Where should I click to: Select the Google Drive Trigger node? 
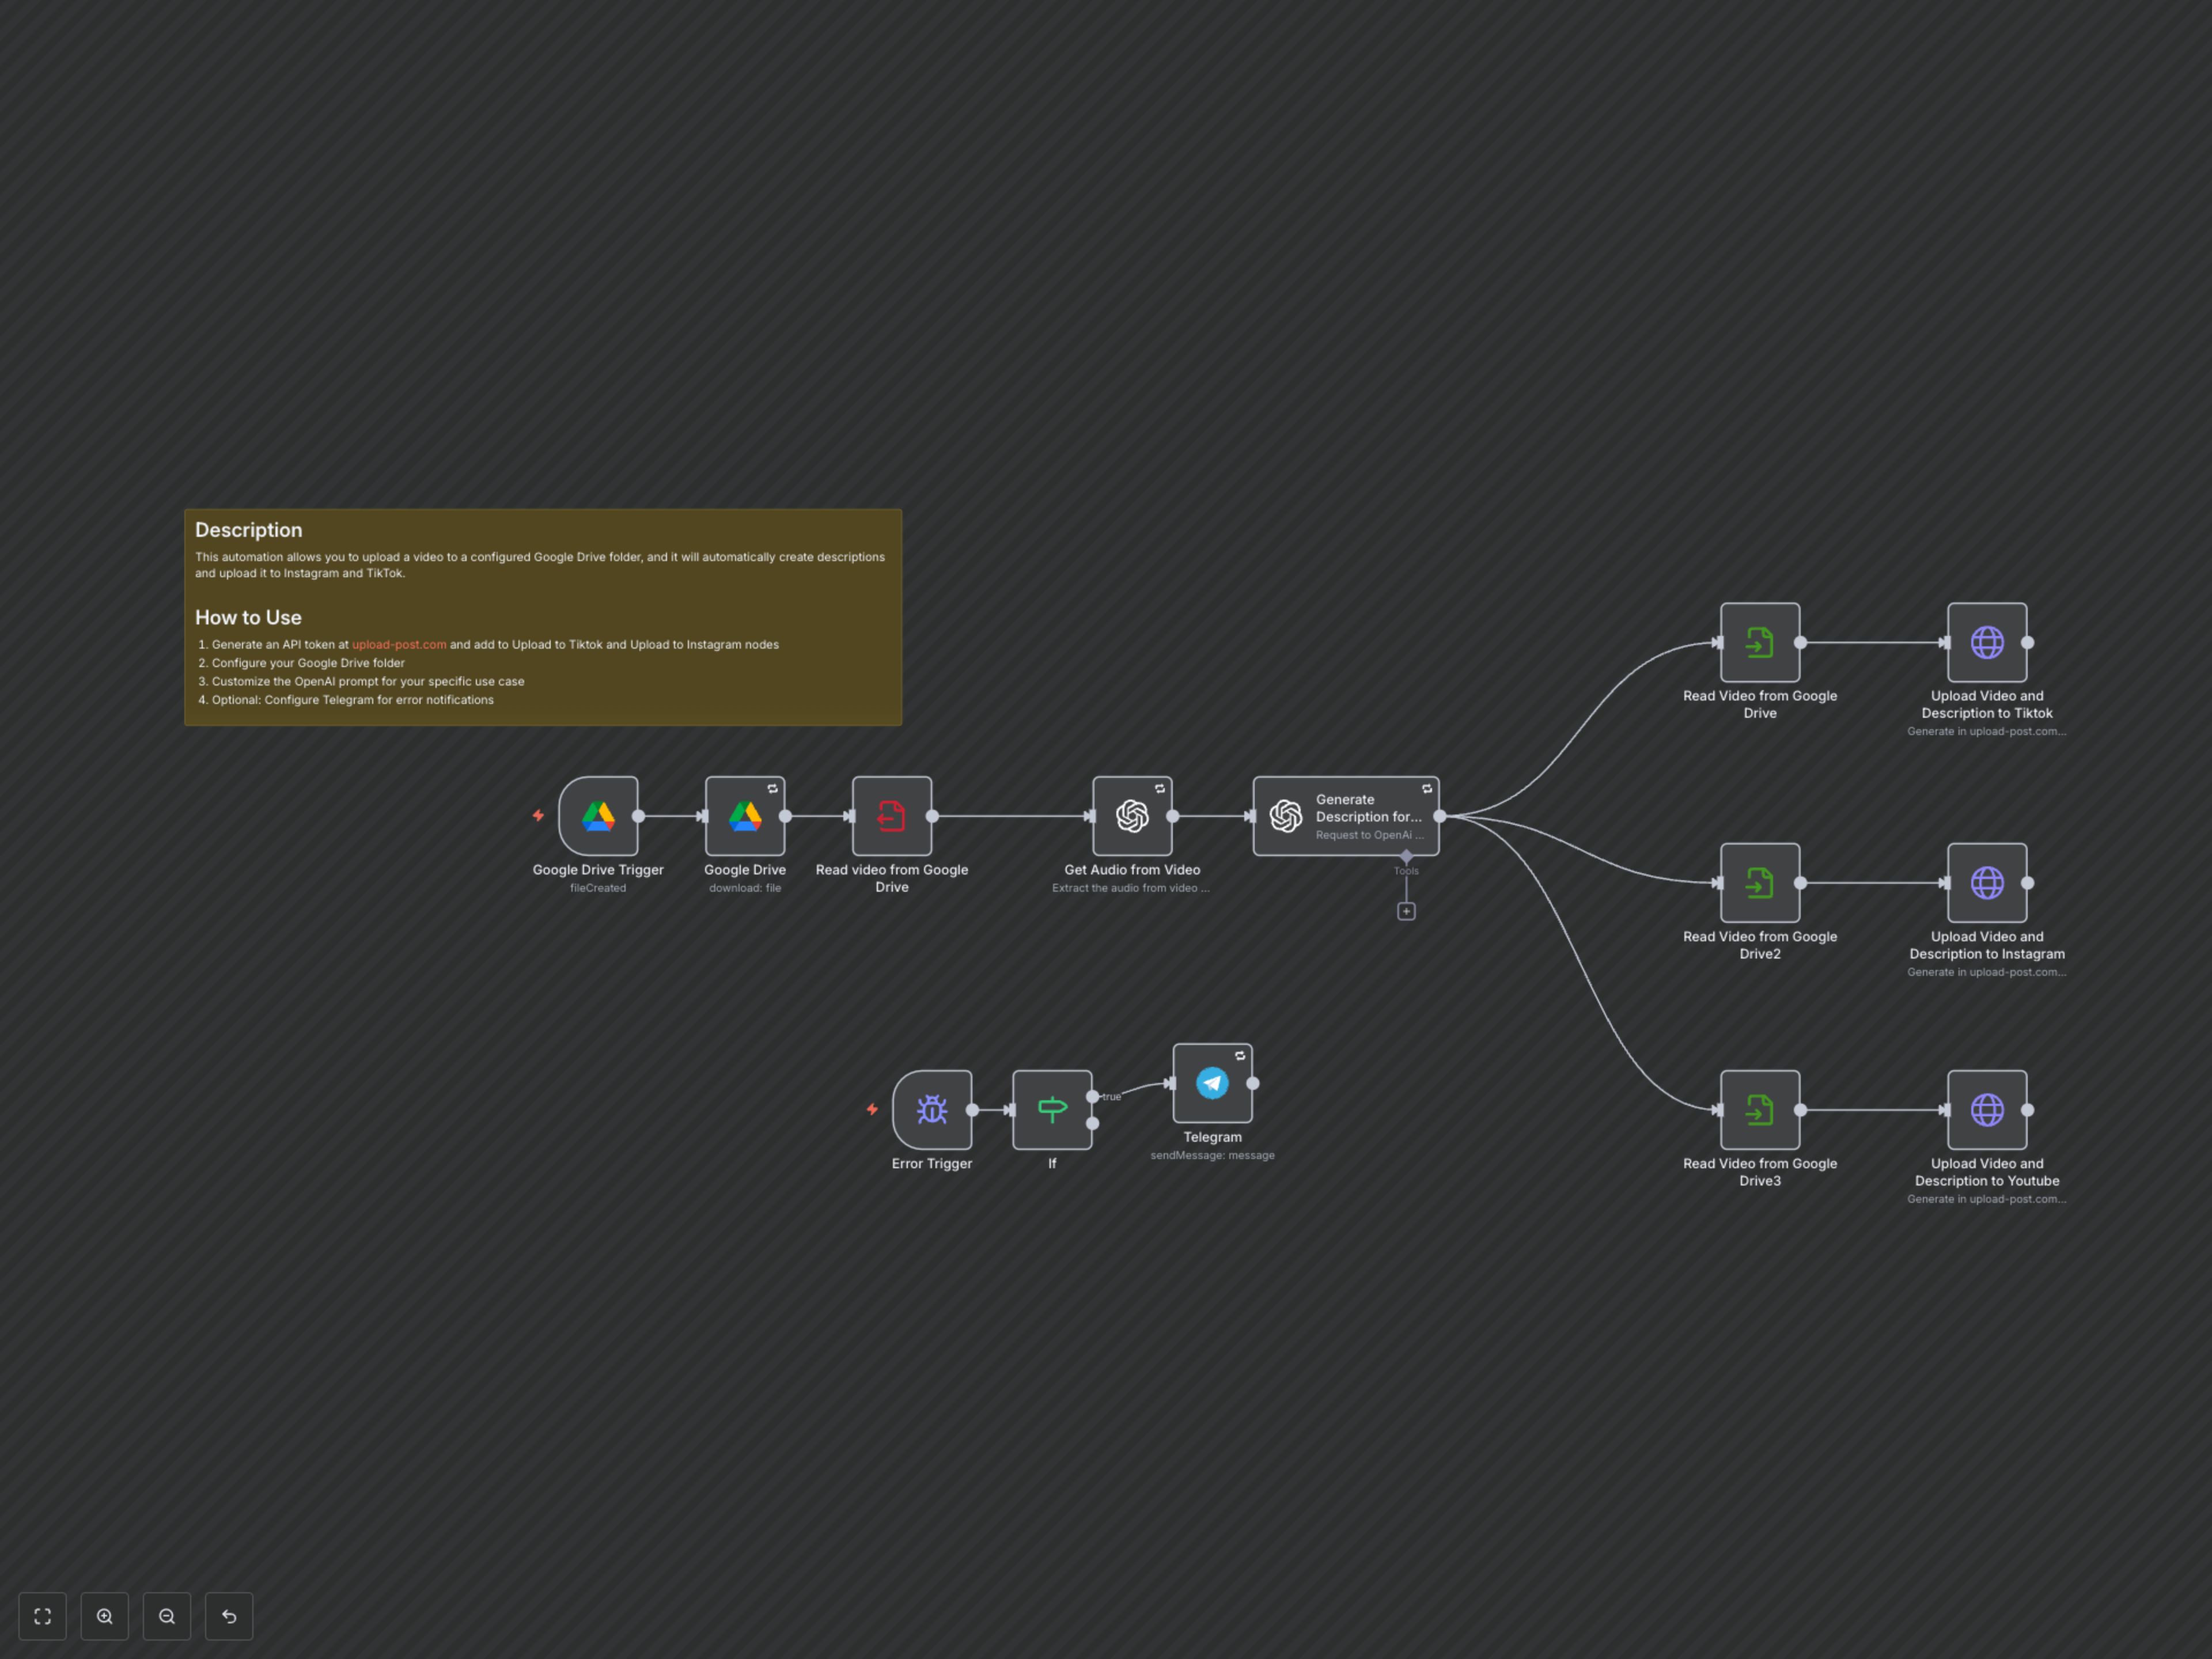pos(598,816)
